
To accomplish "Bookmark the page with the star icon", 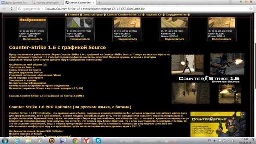I will pos(251,9).
